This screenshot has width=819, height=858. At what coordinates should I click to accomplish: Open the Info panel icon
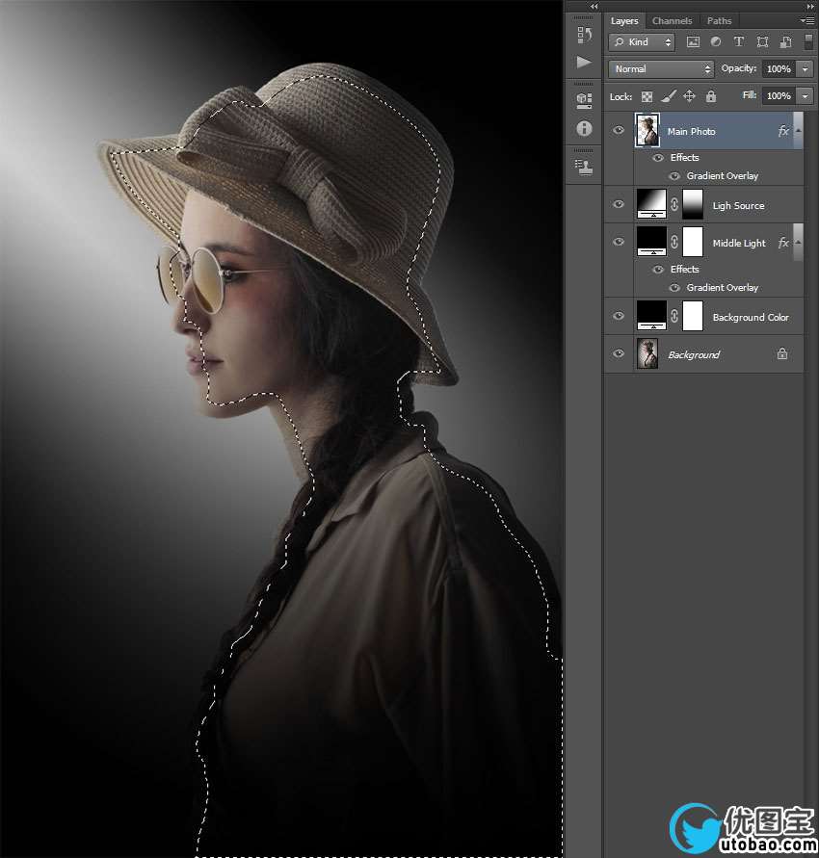pos(584,128)
